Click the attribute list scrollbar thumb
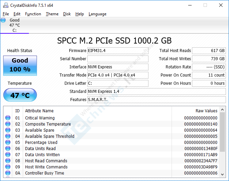 (223, 132)
